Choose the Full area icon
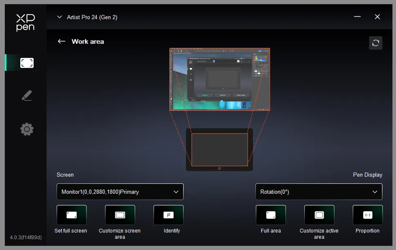Image resolution: width=396 pixels, height=250 pixels. point(271,215)
